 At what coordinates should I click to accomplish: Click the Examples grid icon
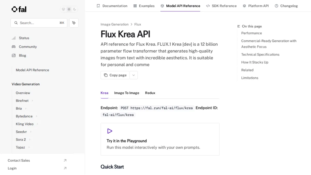point(135,6)
